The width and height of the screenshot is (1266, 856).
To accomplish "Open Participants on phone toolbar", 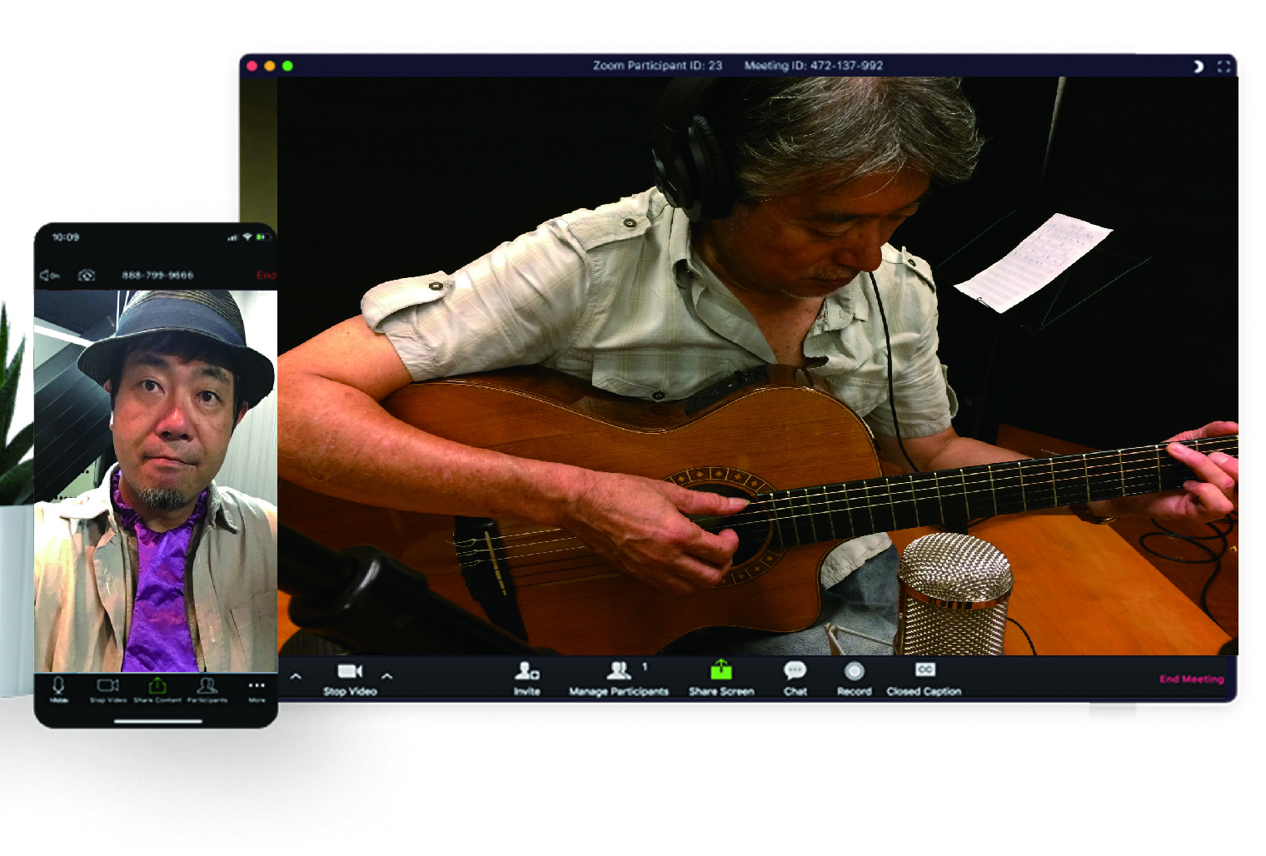I will point(207,689).
